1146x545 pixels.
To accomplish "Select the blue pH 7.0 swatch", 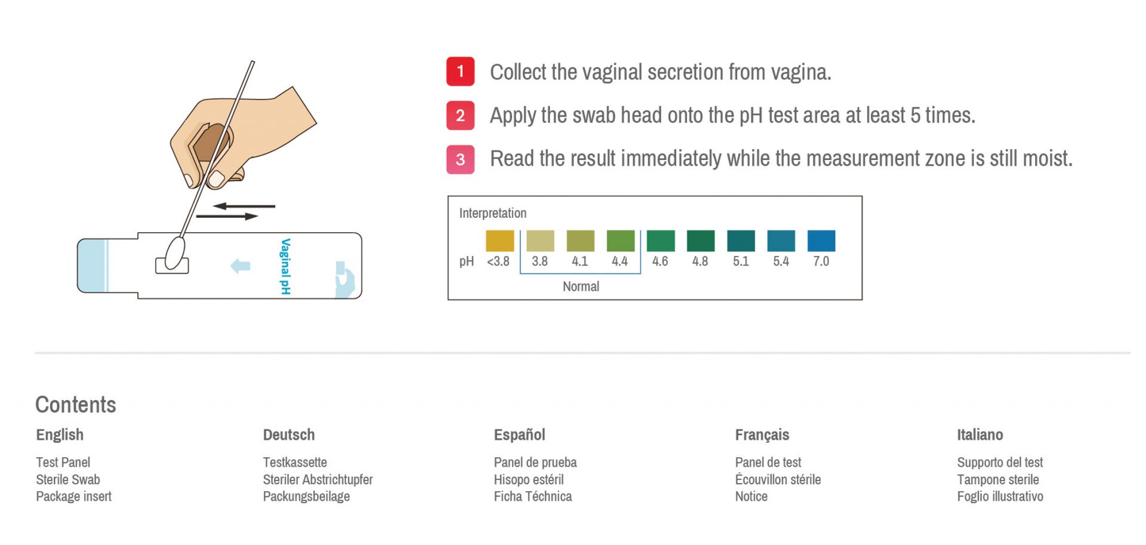I will pos(821,241).
